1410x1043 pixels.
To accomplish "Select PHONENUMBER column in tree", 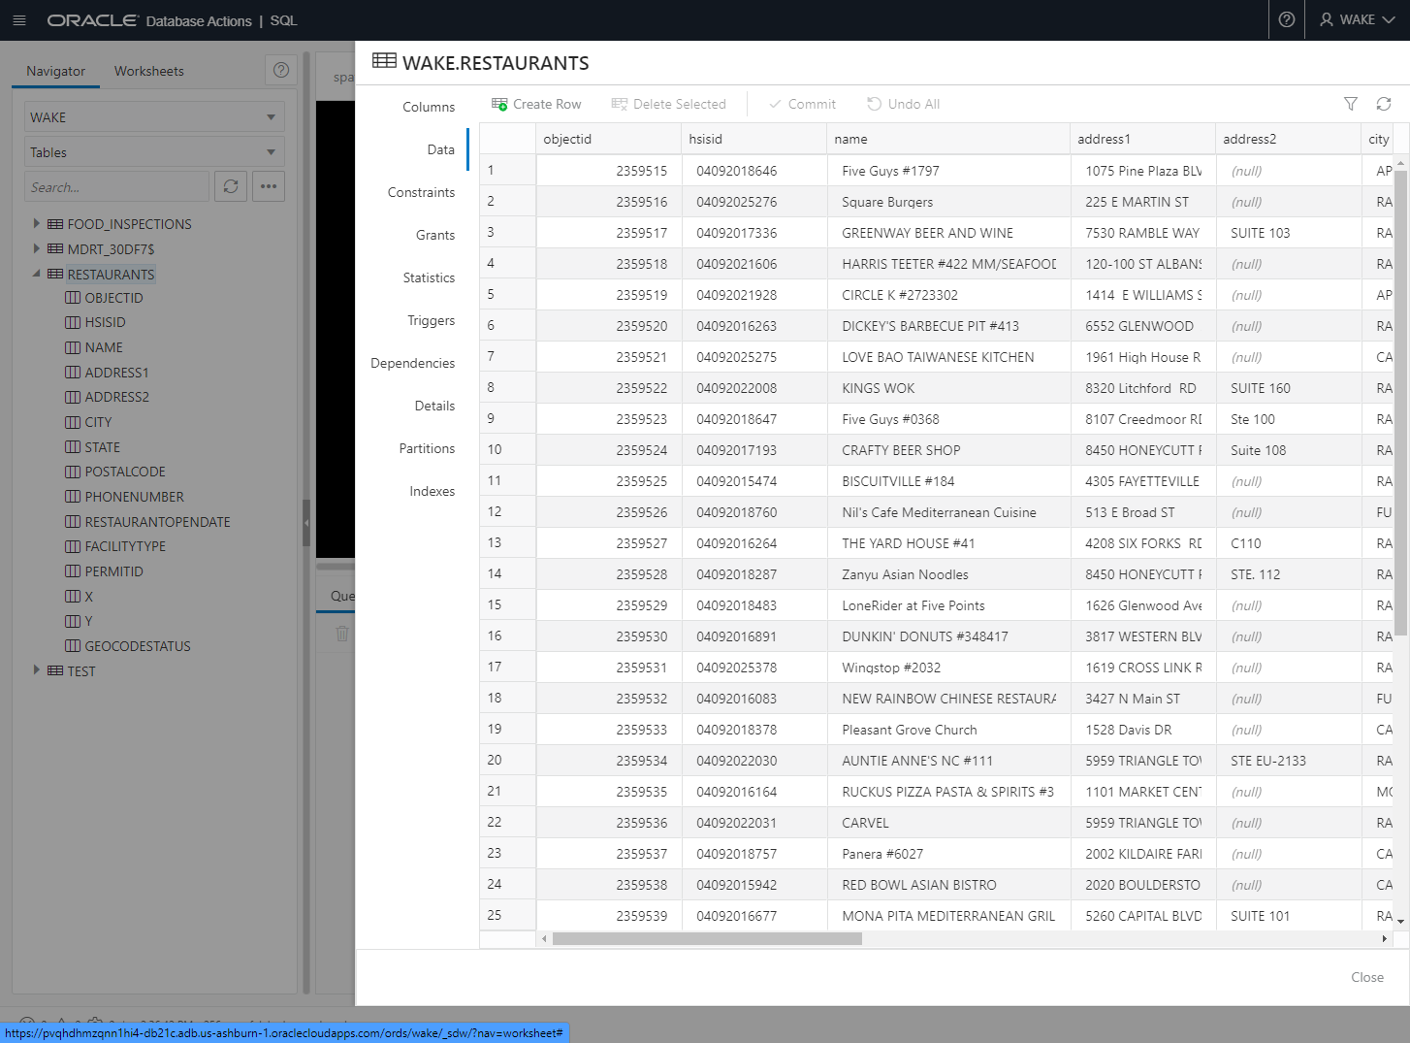I will tap(135, 497).
